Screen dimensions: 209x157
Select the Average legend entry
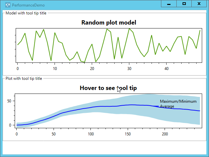pos(167,106)
